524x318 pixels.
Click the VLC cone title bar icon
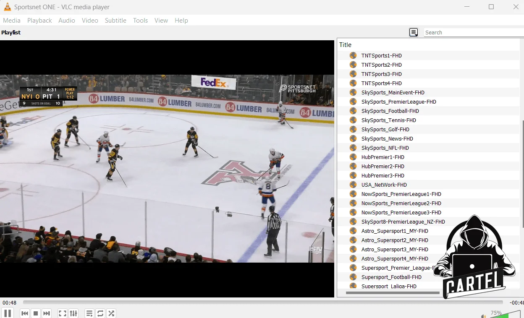click(7, 7)
